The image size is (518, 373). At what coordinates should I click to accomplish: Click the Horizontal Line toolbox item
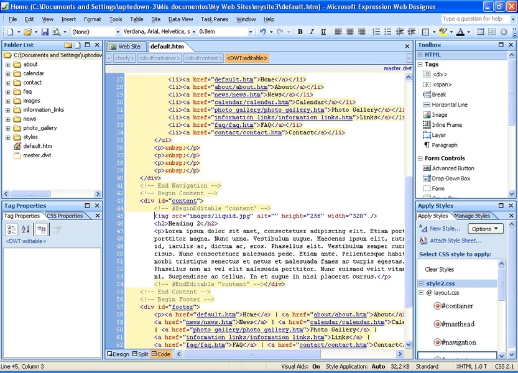(x=449, y=104)
